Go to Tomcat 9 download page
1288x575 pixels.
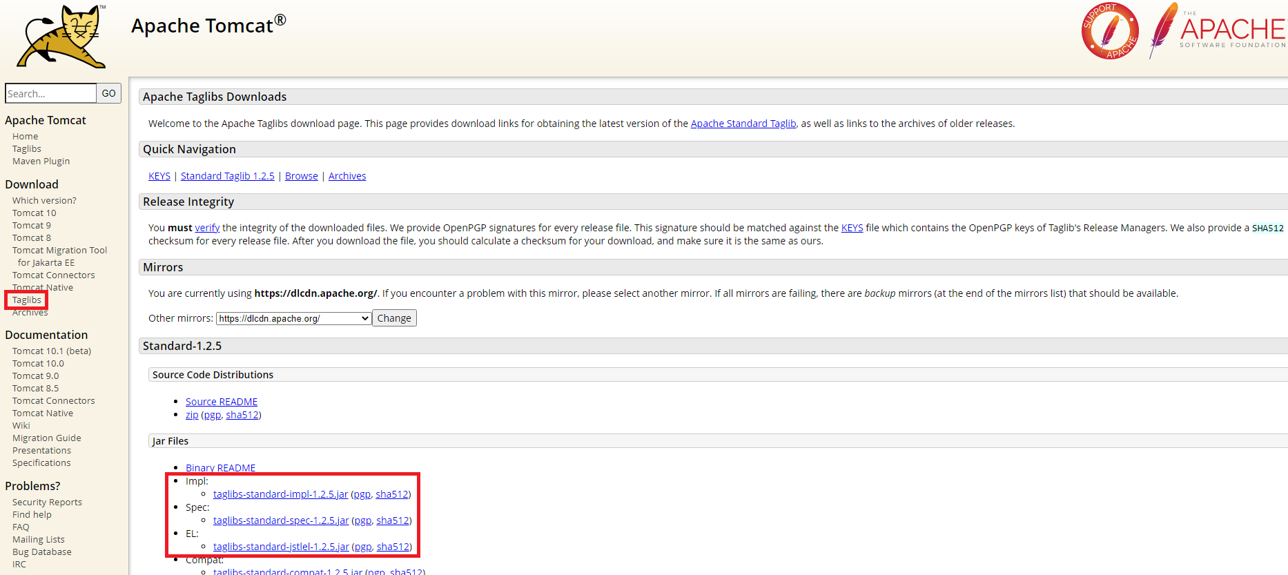pyautogui.click(x=32, y=226)
